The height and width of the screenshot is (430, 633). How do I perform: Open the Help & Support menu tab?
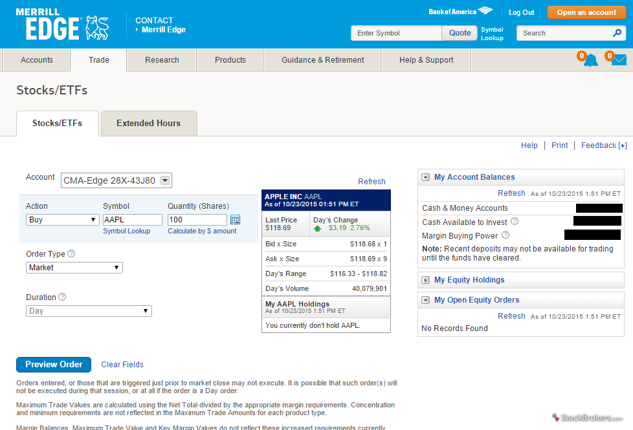click(x=427, y=60)
